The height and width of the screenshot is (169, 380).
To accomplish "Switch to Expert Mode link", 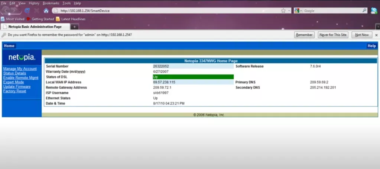I will pos(14,82).
